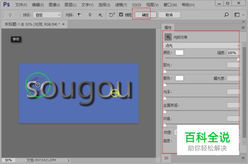Collapse panels with the double-arrow icon

tap(244, 21)
